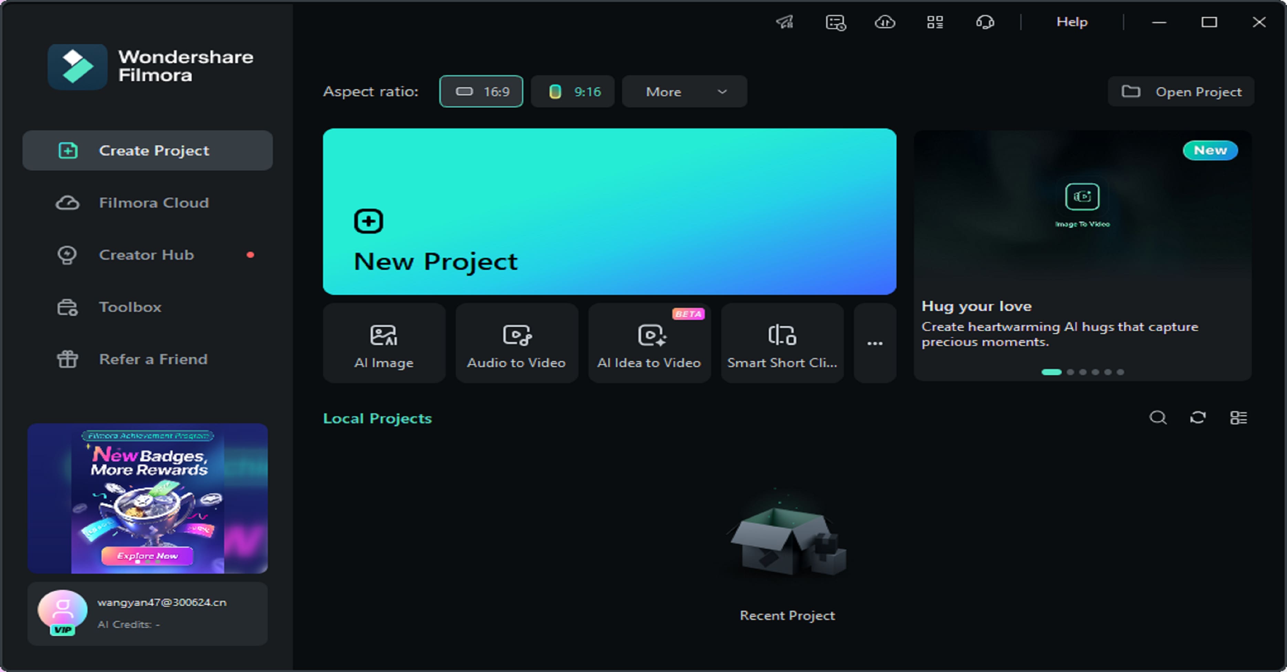Click the account email wangyan47@300624.cn
The image size is (1287, 672).
162,602
